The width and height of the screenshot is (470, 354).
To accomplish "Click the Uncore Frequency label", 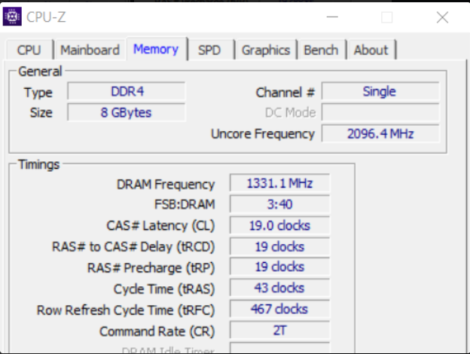I will [263, 134].
